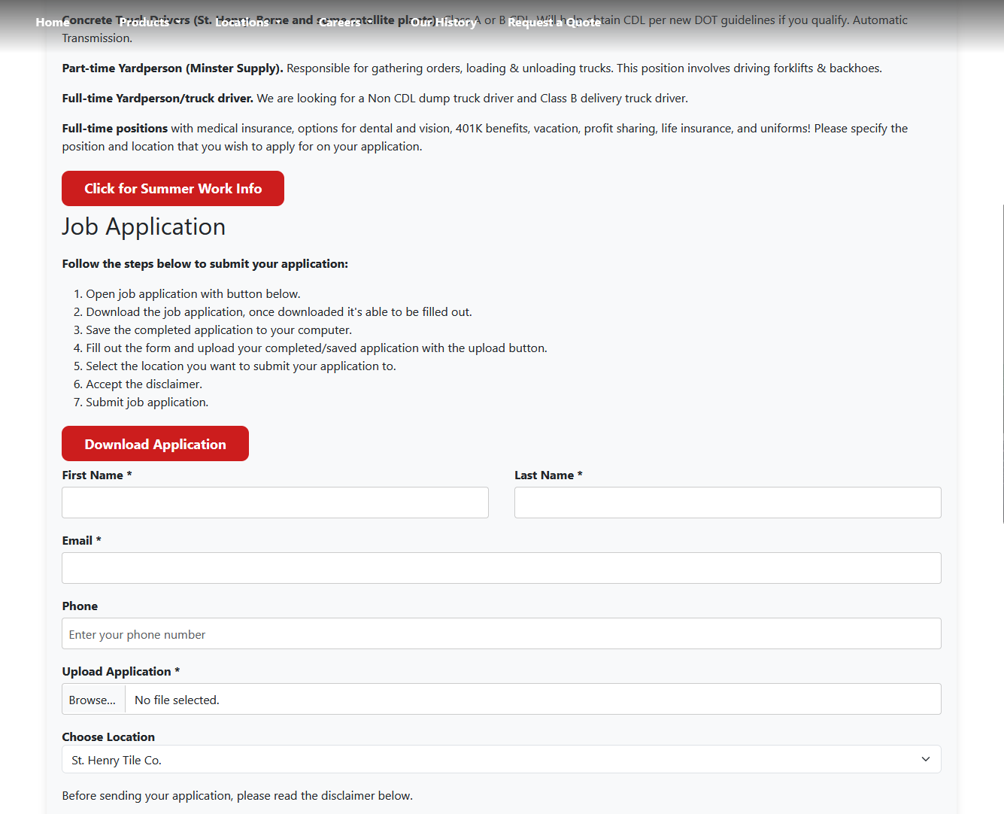The height and width of the screenshot is (814, 1004).
Task: Open the Choose Location dropdown
Action: click(489, 760)
